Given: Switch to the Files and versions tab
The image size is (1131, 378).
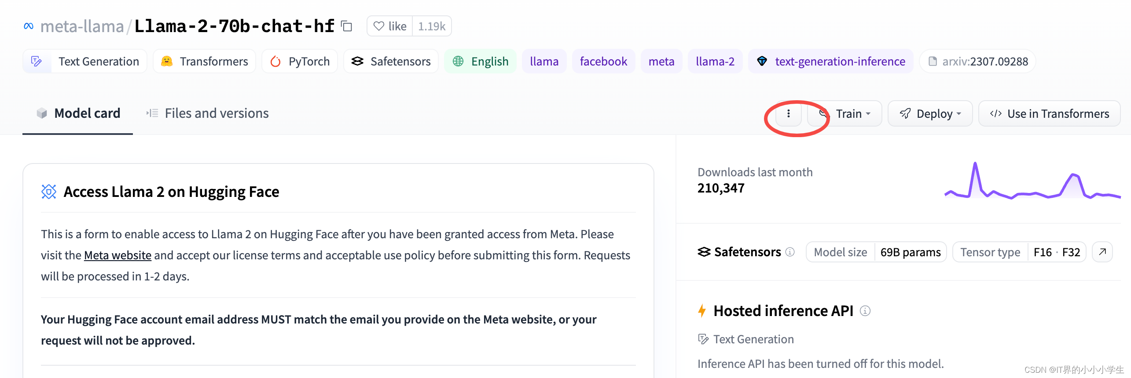Looking at the screenshot, I should coord(207,113).
